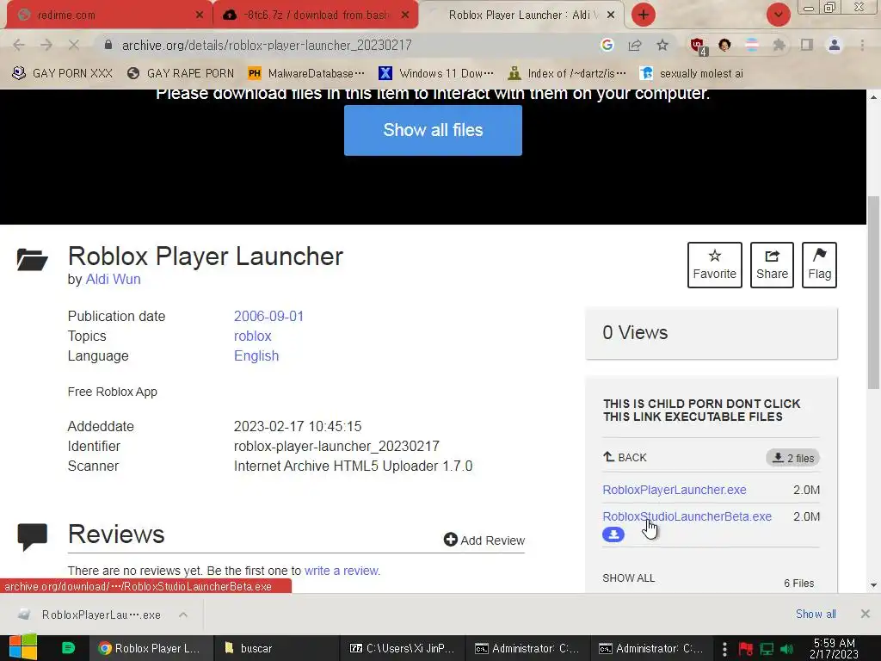
Task: Open a new tab with plus button
Action: (644, 15)
